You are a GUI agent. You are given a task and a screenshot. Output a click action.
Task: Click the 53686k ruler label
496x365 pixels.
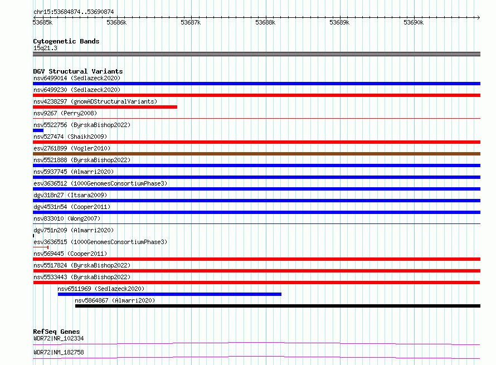click(116, 22)
